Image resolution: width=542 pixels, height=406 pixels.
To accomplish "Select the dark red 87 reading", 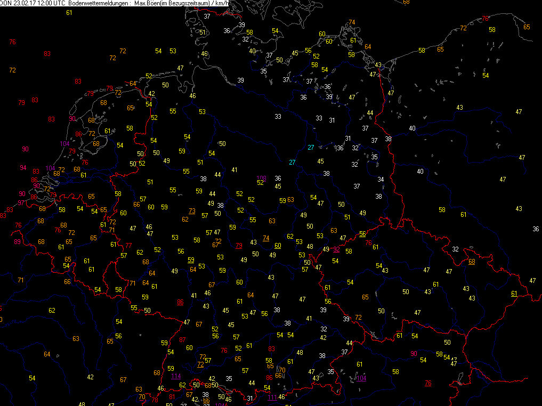I will pyautogui.click(x=183, y=339).
